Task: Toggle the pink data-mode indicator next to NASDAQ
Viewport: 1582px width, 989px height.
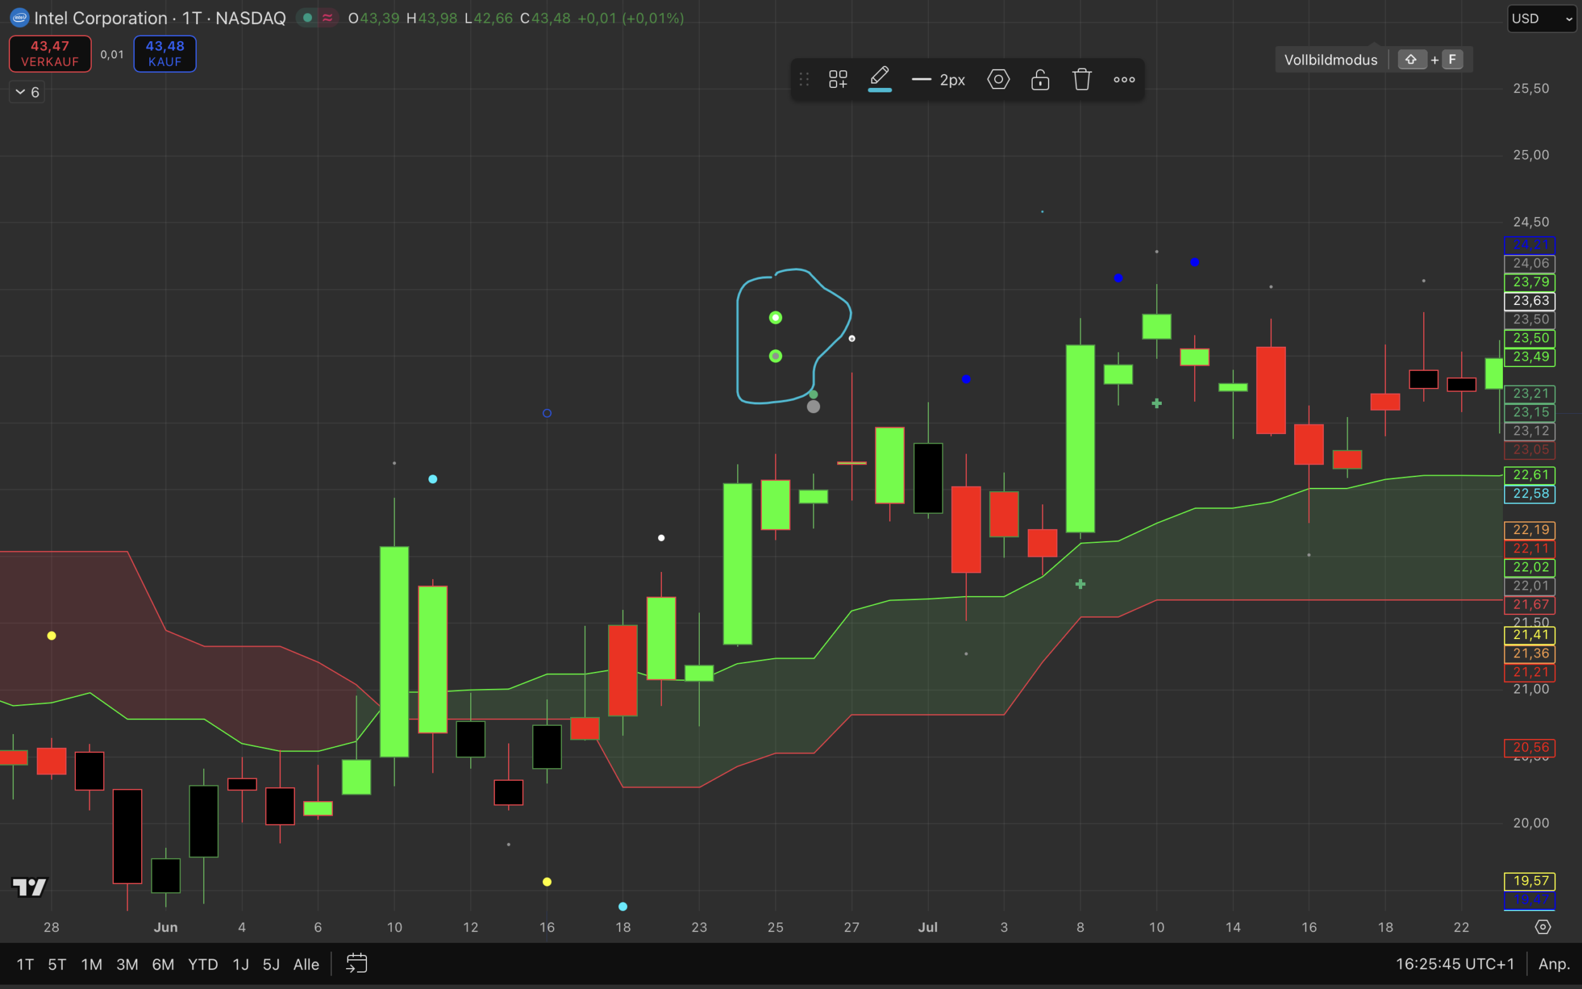Action: coord(328,18)
